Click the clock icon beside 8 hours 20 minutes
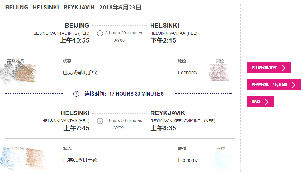Viewport: 303px width, 174px height. pyautogui.click(x=100, y=33)
